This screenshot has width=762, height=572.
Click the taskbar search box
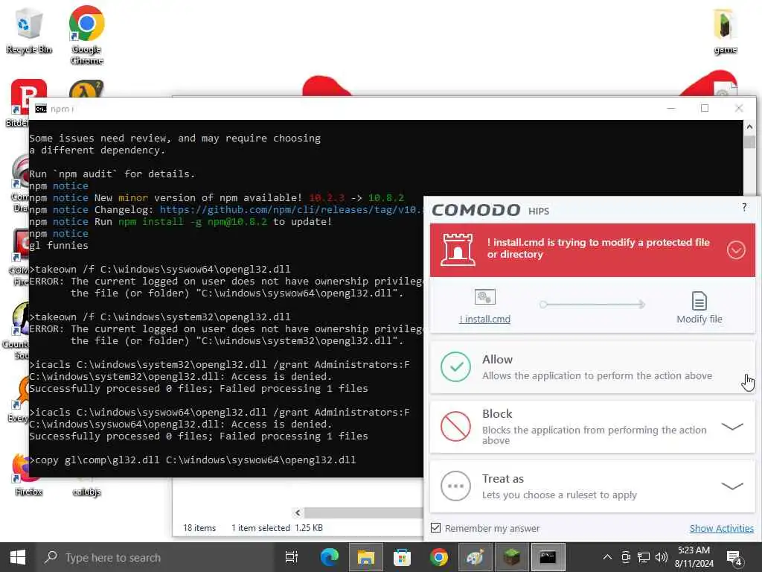tap(156, 557)
